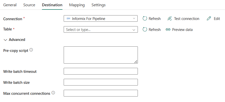Click the info icon beside Pre-copy script
This screenshot has width=225, height=102.
point(31,50)
